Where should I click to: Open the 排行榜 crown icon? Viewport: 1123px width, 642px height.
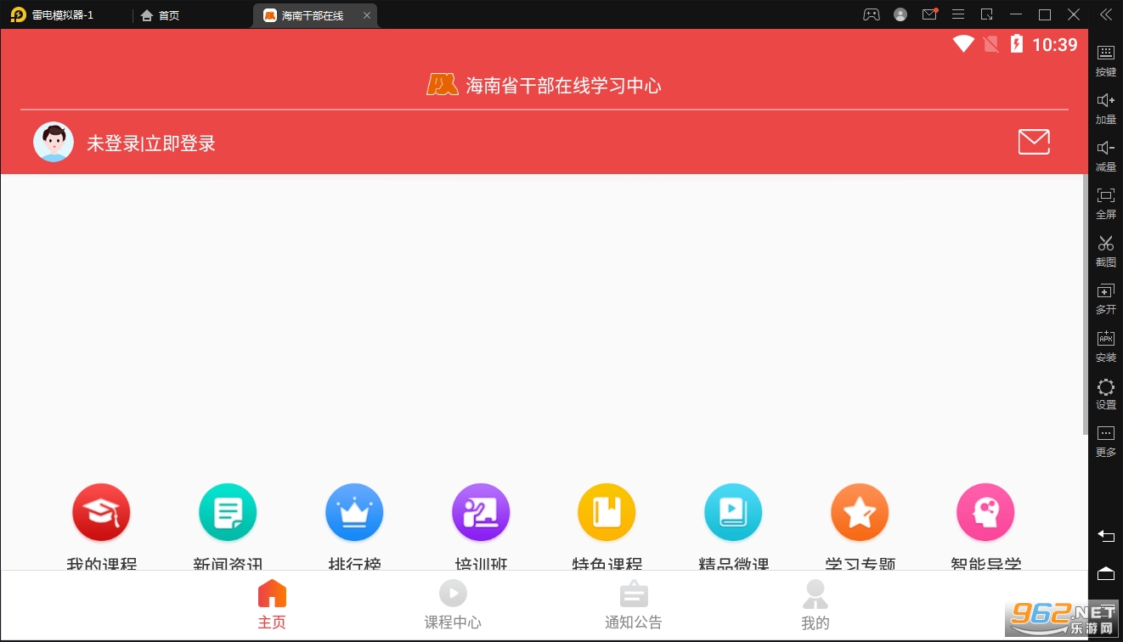click(354, 513)
